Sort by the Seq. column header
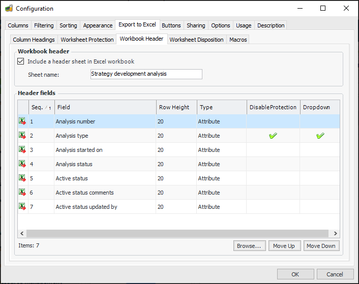359x284 pixels. 41,107
